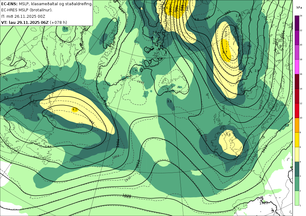Select the red 10–12 hPa legend swatch
Image resolution: width=306 pixels, height=216 pixels.
pos(297,110)
